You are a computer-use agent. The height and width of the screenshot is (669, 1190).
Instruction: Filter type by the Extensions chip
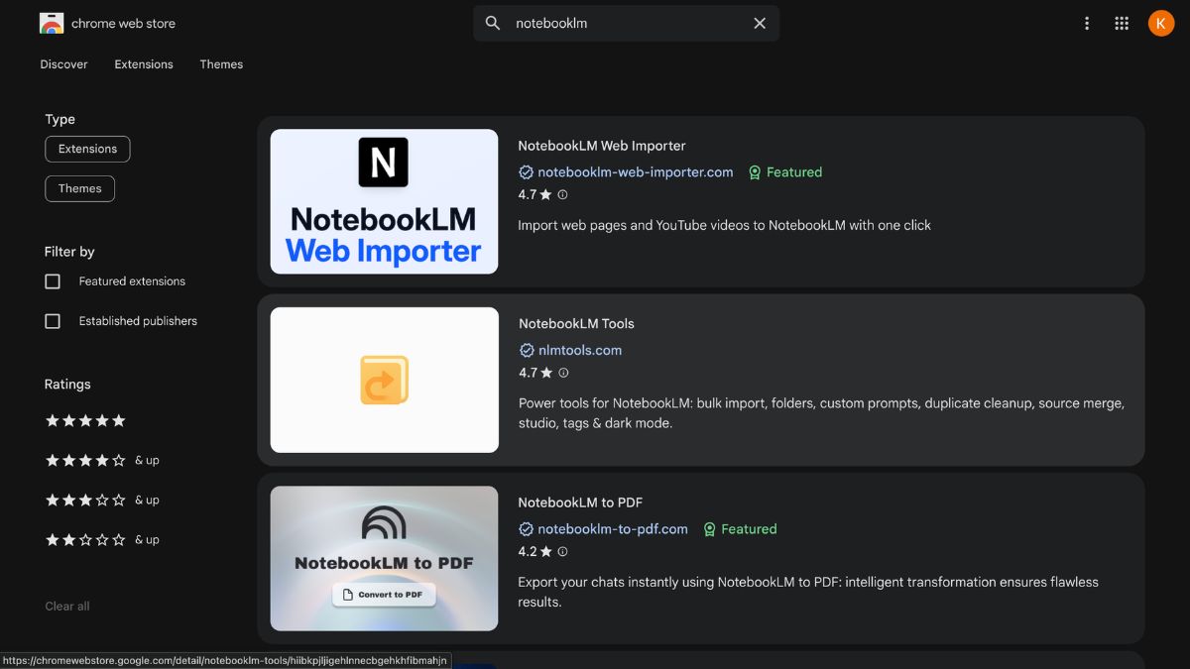click(x=87, y=149)
